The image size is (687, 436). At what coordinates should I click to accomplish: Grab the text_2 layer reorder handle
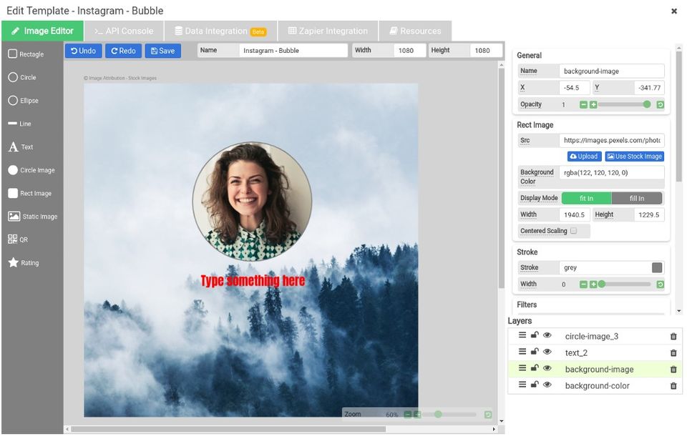(522, 351)
